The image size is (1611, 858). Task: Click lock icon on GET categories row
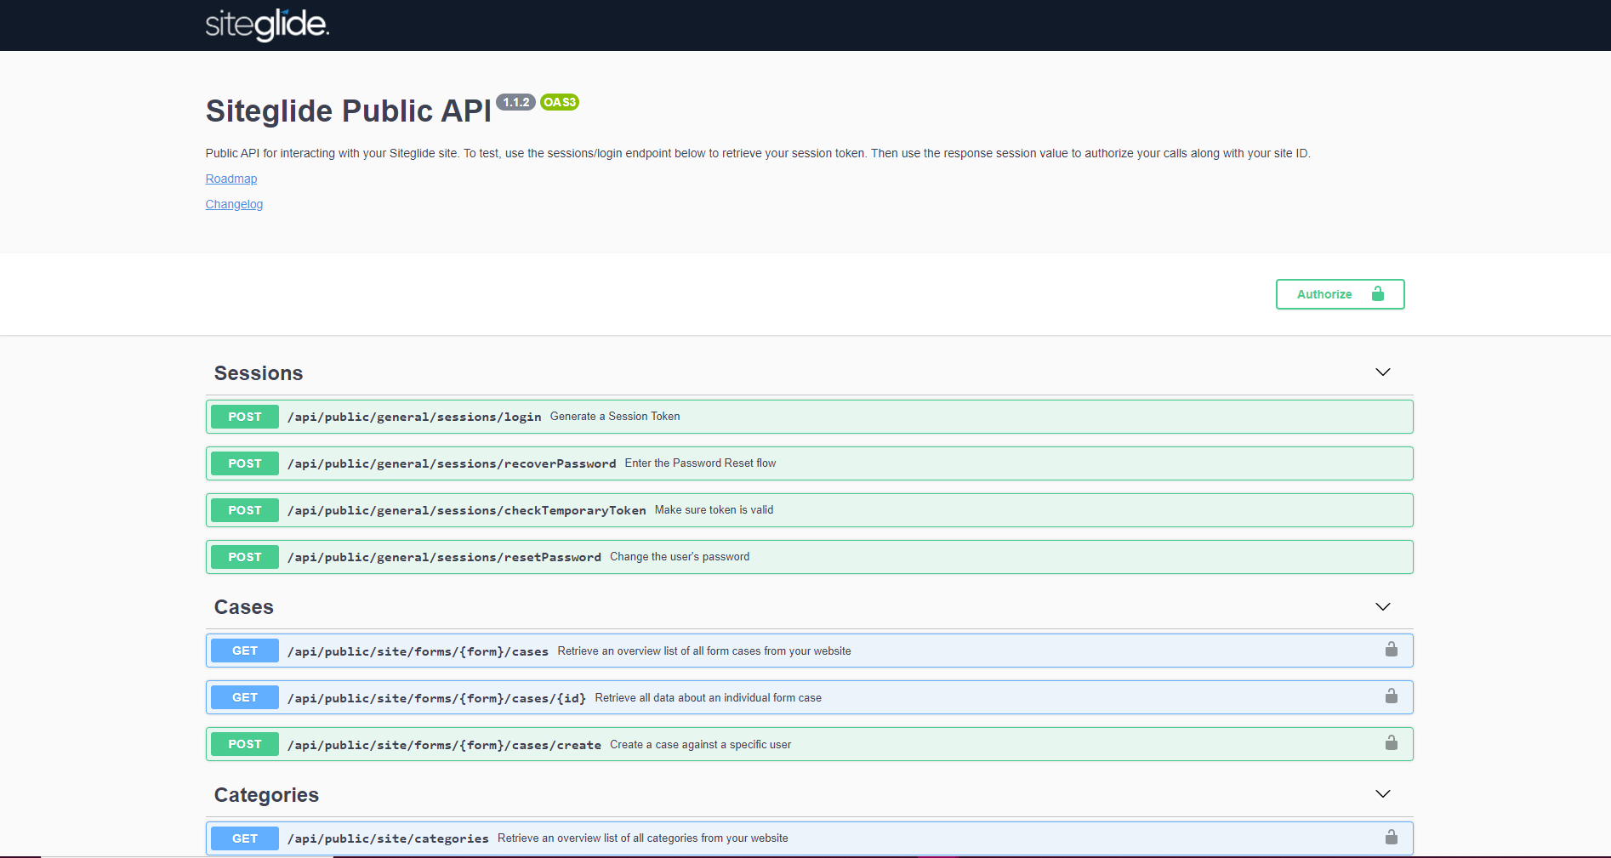click(1392, 837)
